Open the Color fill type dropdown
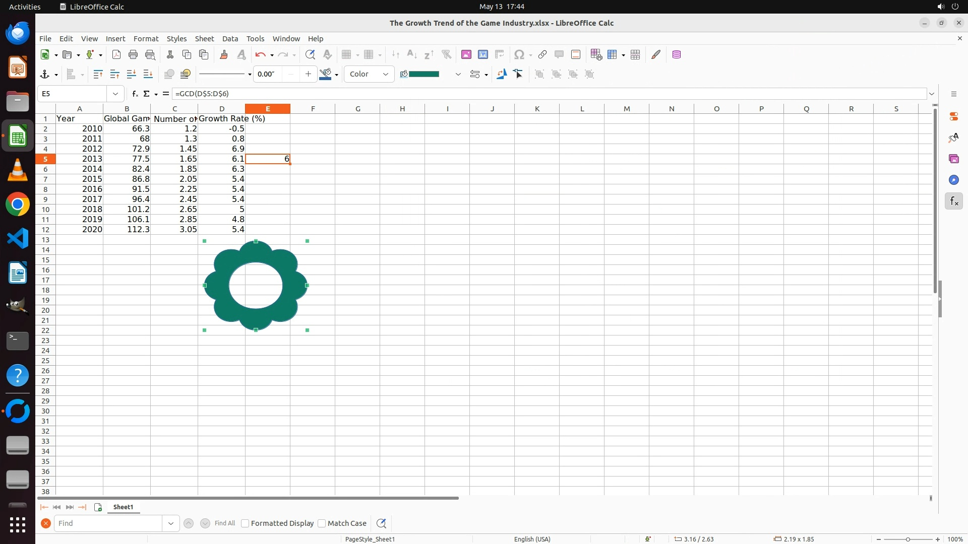968x544 pixels. (x=369, y=75)
